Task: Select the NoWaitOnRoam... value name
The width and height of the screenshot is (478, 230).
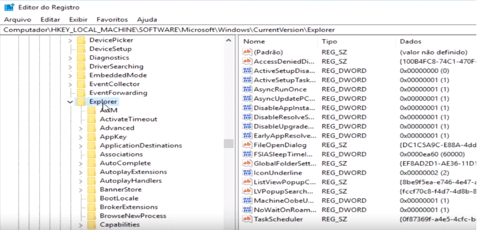Action: point(285,210)
